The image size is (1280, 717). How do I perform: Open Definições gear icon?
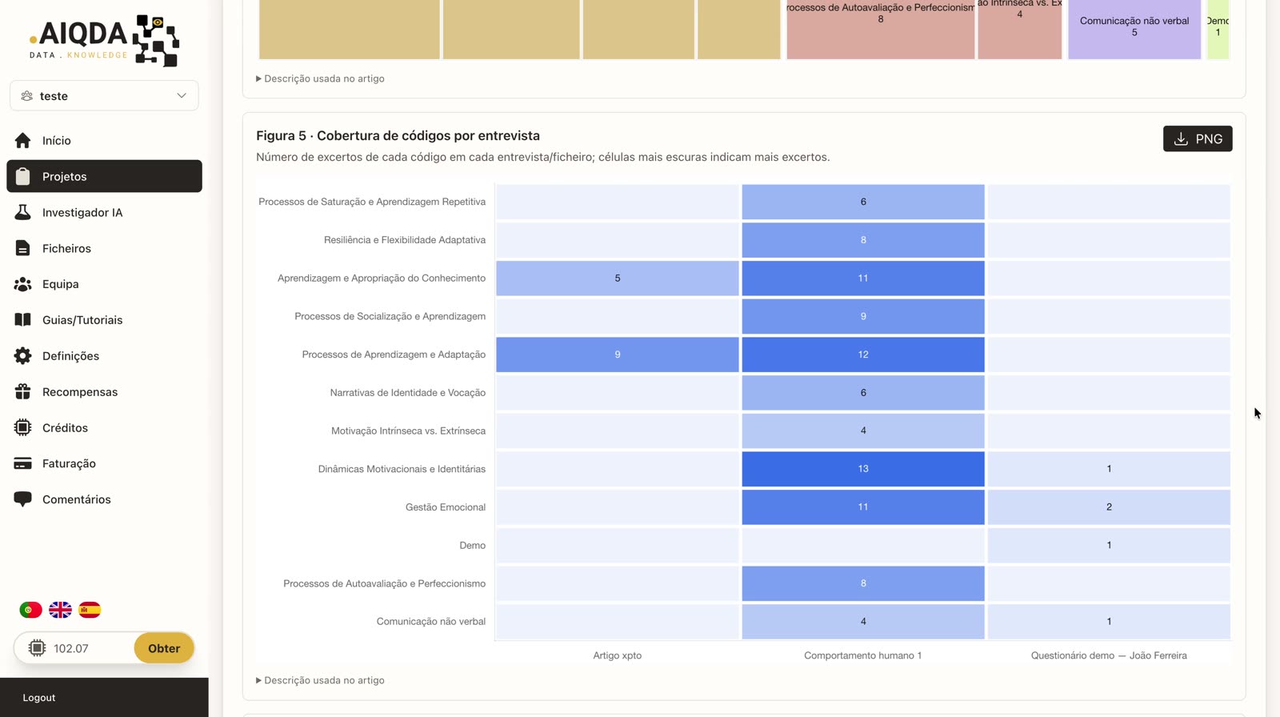(22, 356)
